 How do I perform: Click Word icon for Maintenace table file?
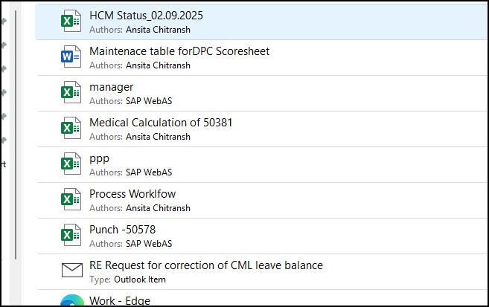[x=71, y=57]
